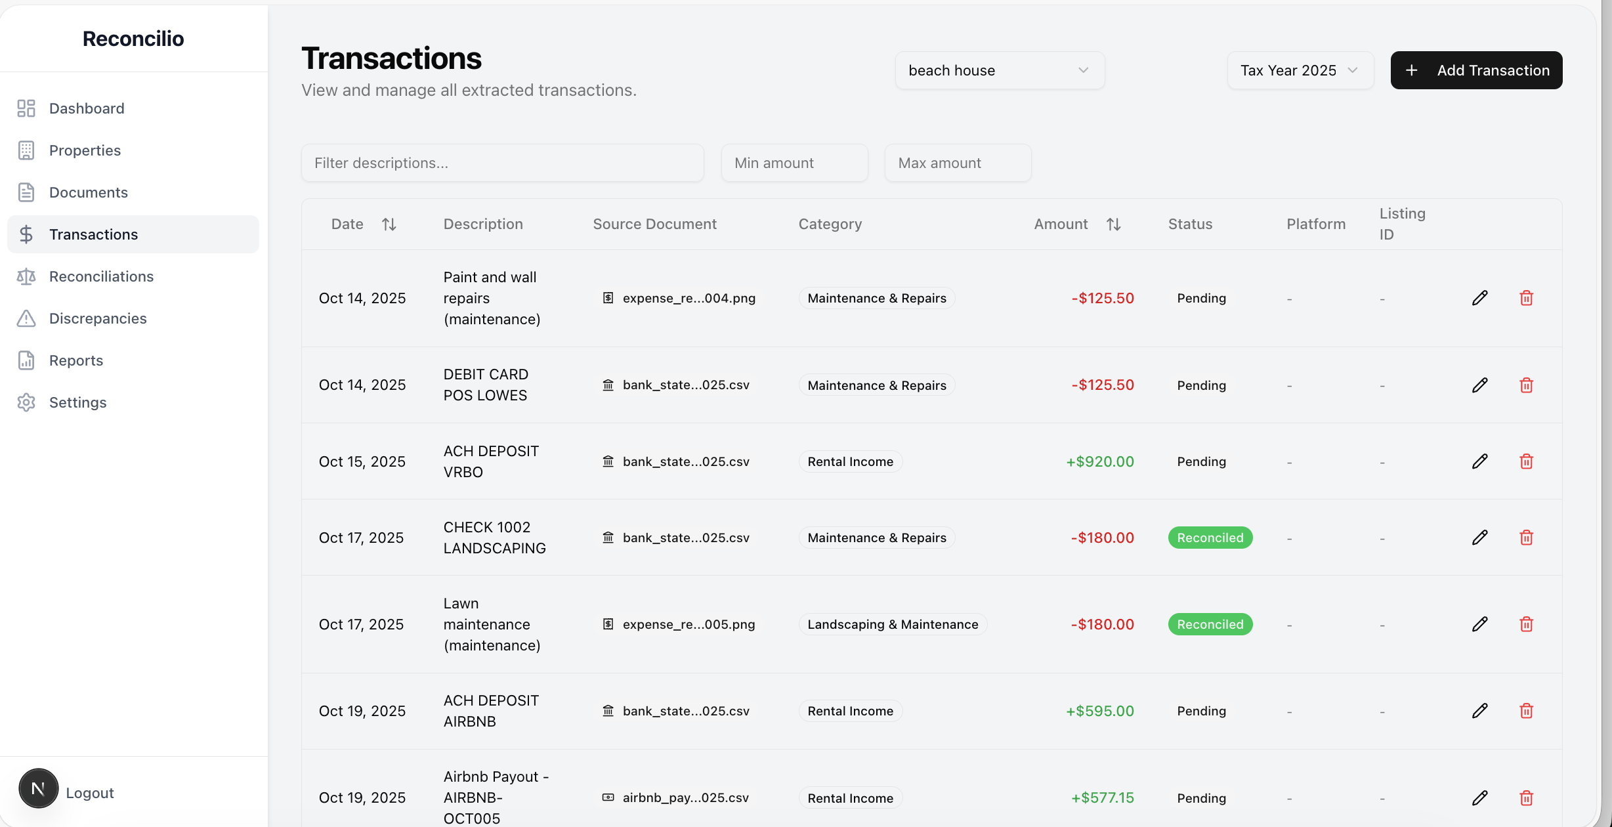Image resolution: width=1612 pixels, height=827 pixels.
Task: Click the +$595.00 amount
Action: click(x=1099, y=711)
